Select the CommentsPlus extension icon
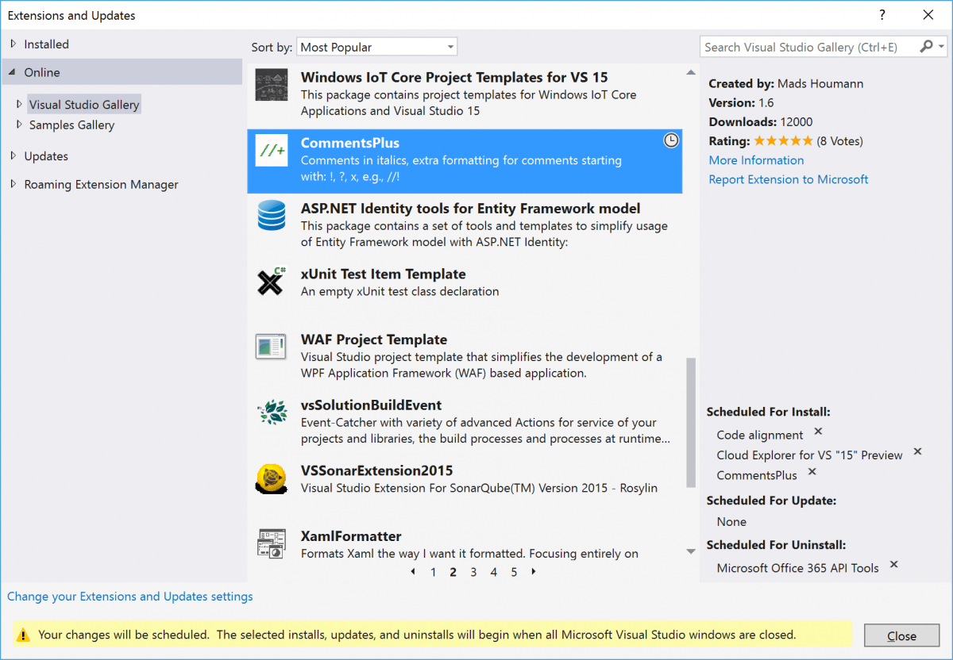This screenshot has width=953, height=660. point(271,151)
